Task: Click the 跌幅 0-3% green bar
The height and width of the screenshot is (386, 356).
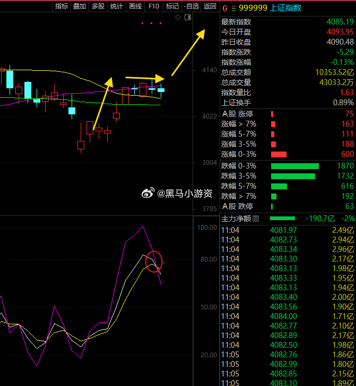Action: pos(295,166)
